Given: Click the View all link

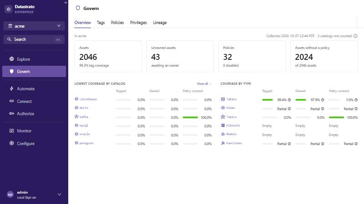Looking at the screenshot, I should (204, 84).
